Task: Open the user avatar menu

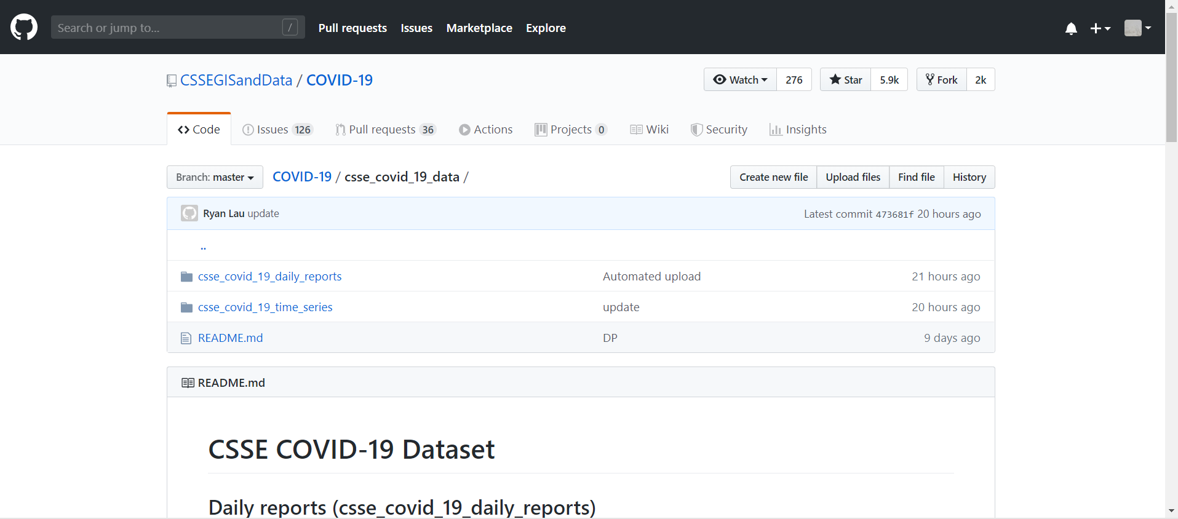Action: (x=1137, y=28)
